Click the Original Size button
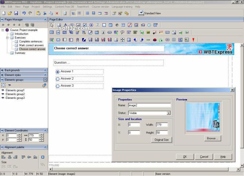This screenshot has width=244, height=176. coord(161,140)
